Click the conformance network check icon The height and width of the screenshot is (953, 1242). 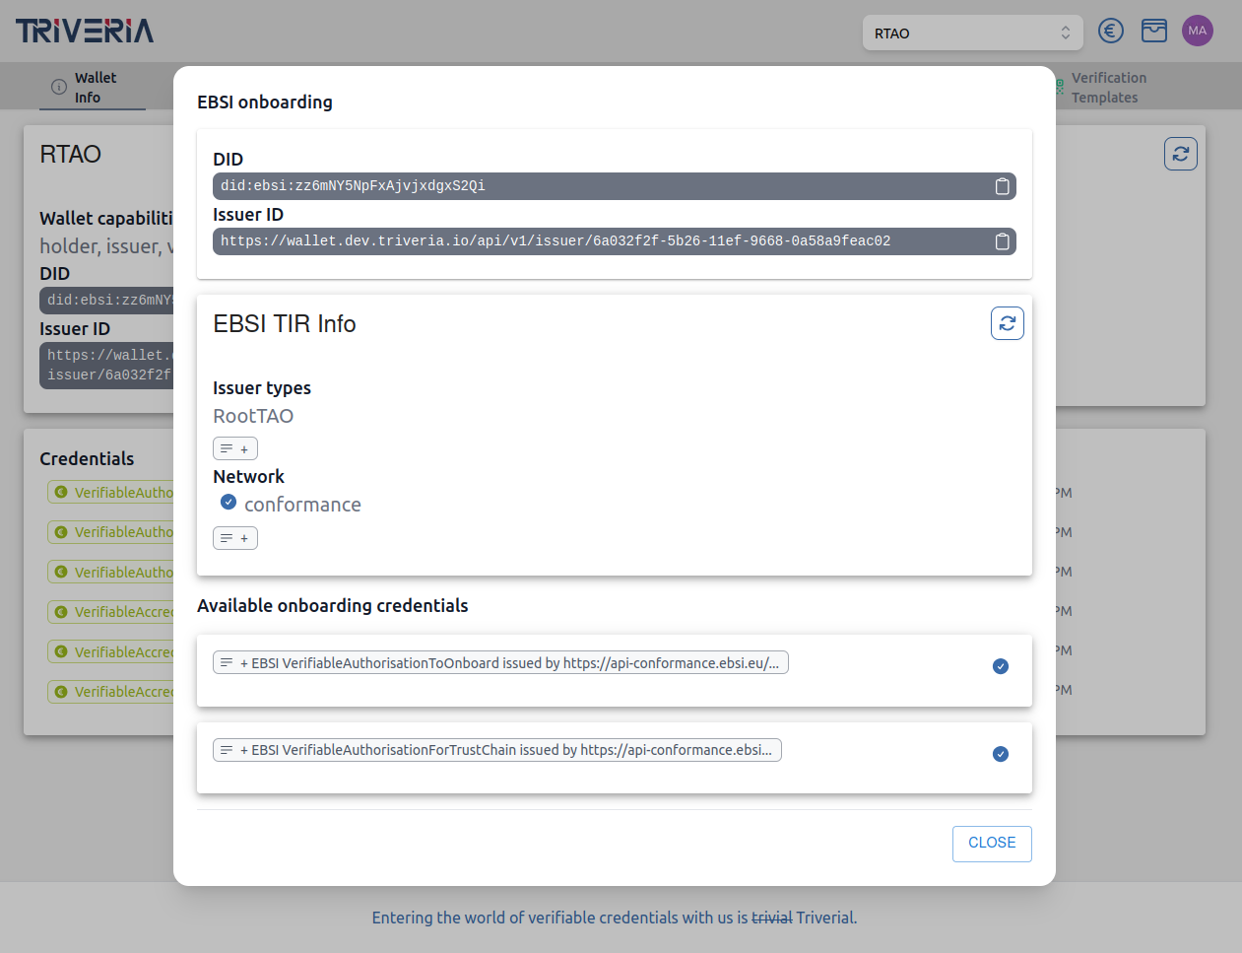pyautogui.click(x=229, y=502)
